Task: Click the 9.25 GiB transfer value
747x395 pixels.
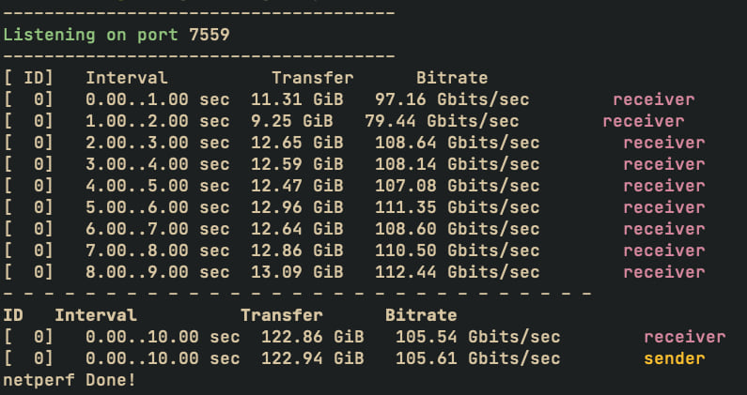Action: click(x=292, y=121)
